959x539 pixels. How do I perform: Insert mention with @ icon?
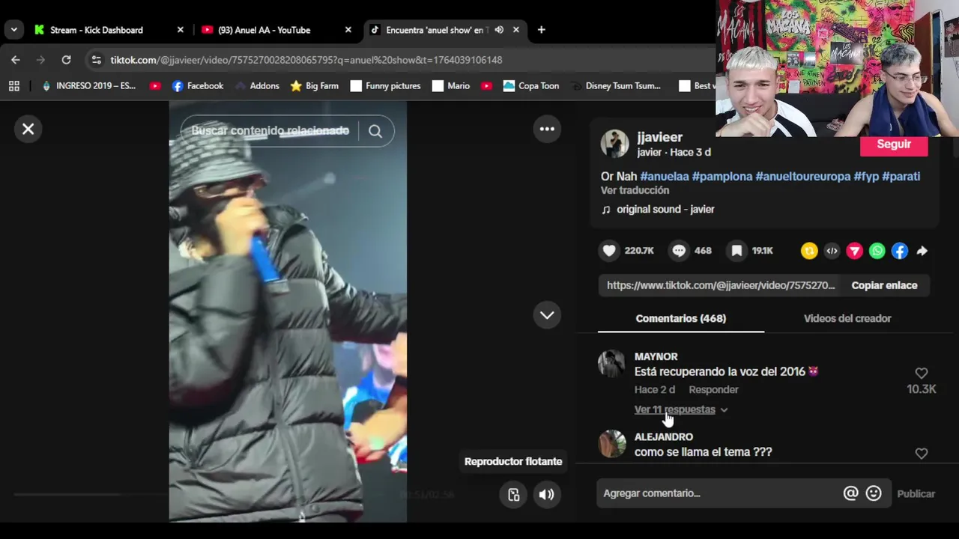point(850,493)
